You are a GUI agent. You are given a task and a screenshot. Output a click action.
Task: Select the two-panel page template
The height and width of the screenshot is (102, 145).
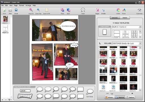pyautogui.click(x=117, y=34)
